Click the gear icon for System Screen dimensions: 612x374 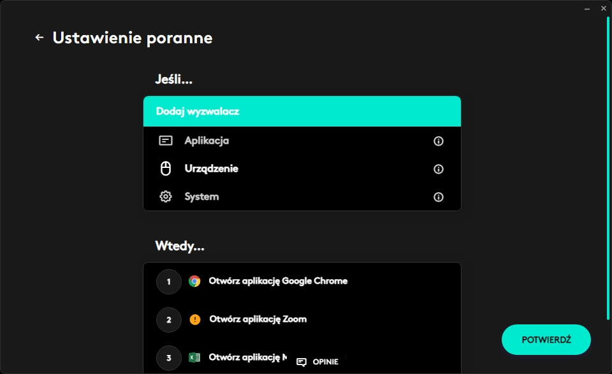[x=166, y=197]
